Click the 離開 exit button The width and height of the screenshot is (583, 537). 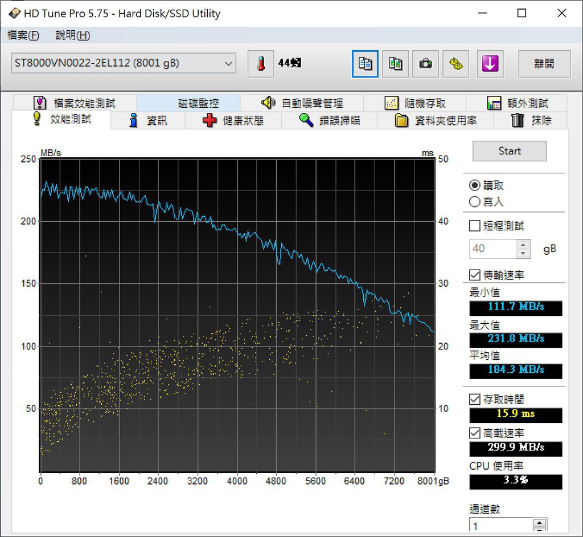click(544, 64)
